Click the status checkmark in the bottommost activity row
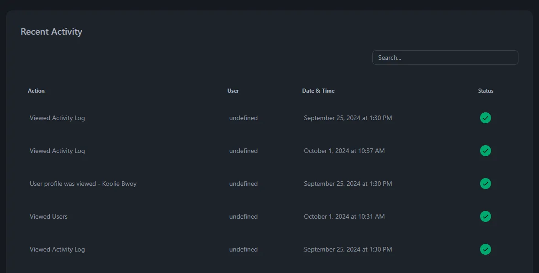The image size is (539, 273). pos(486,249)
